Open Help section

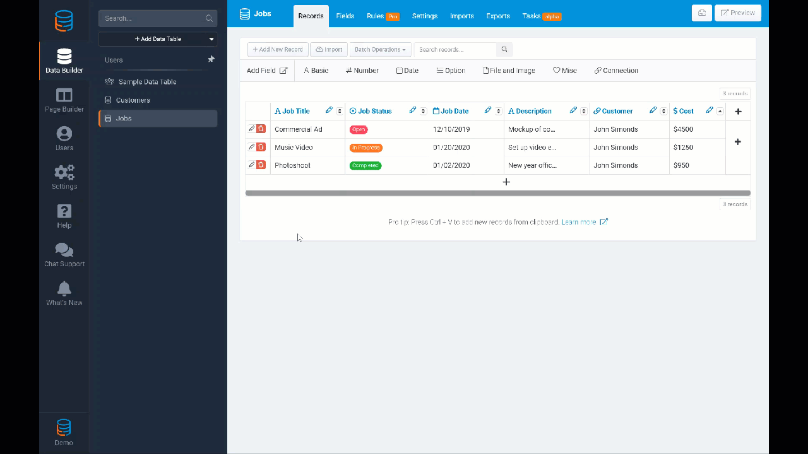[x=64, y=216]
